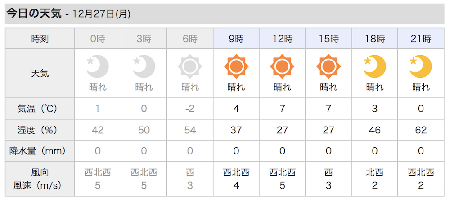Select the 21時 column header
The height and width of the screenshot is (202, 450).
[x=421, y=39]
